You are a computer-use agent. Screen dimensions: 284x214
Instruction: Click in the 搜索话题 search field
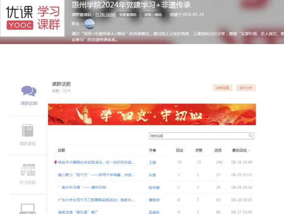pyautogui.click(x=198, y=136)
